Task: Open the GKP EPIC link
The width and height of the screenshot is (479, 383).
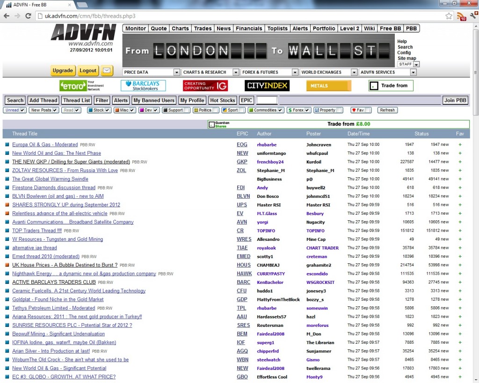Action: tap(242, 162)
